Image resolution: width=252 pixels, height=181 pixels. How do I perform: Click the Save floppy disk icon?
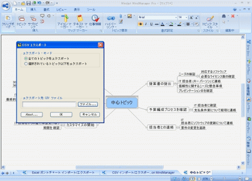pos(28,3)
